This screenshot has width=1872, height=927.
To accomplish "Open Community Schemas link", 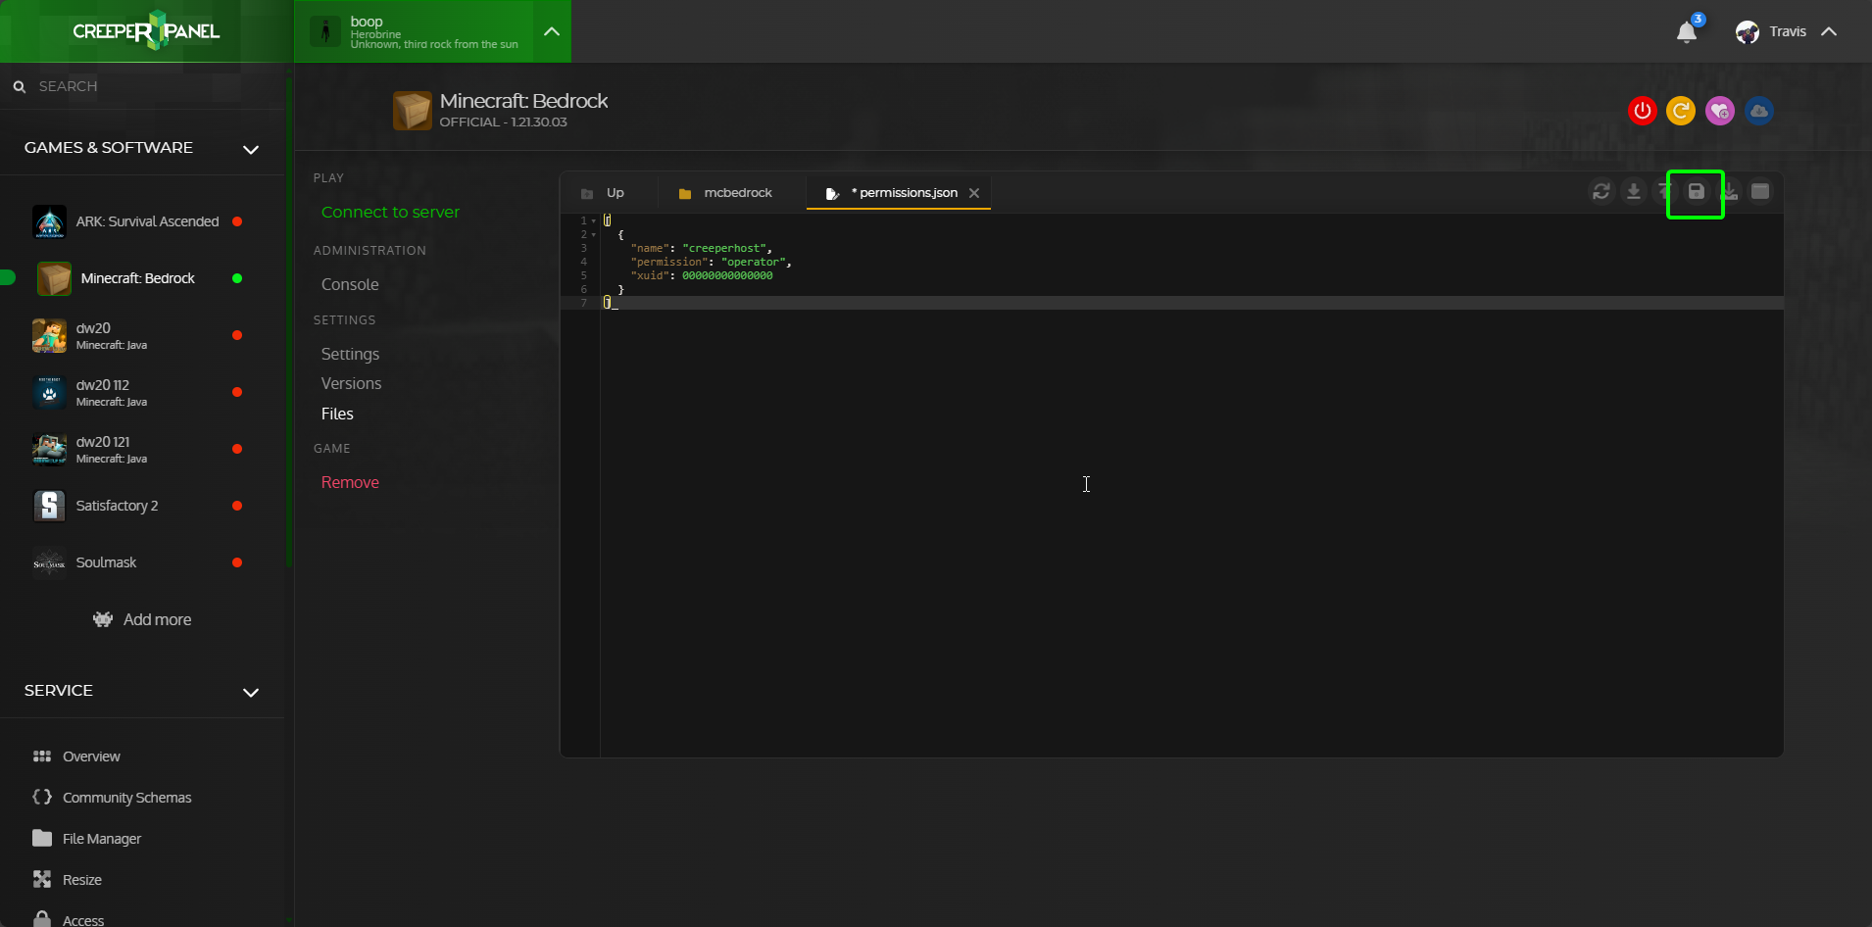I will click(x=127, y=798).
